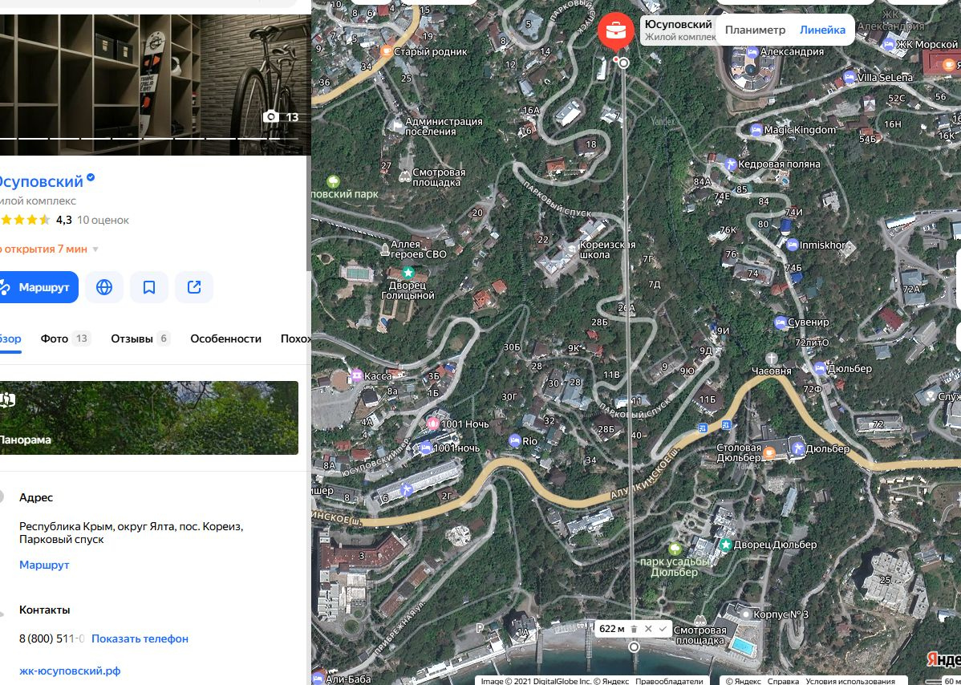This screenshot has height=685, width=961.
Task: Open the Фото tab
Action: [55, 338]
